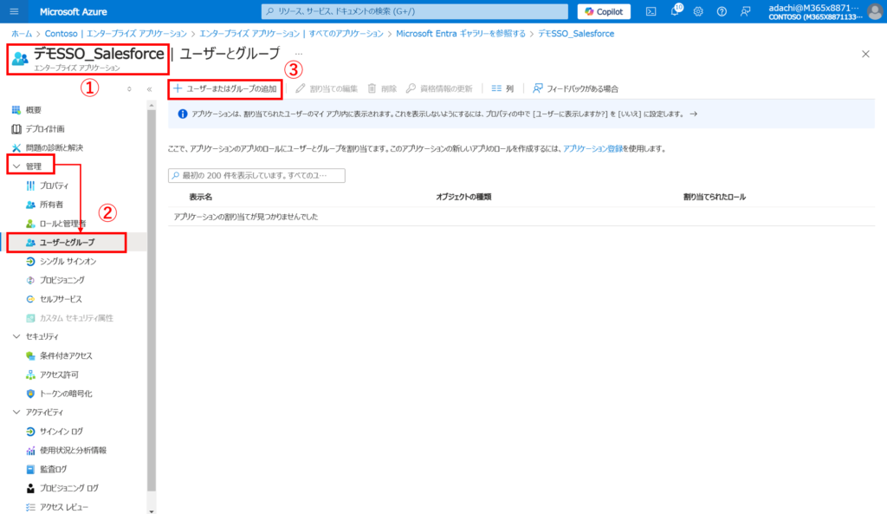Click オブジェクトの種類 column header
887x514 pixels.
point(463,197)
